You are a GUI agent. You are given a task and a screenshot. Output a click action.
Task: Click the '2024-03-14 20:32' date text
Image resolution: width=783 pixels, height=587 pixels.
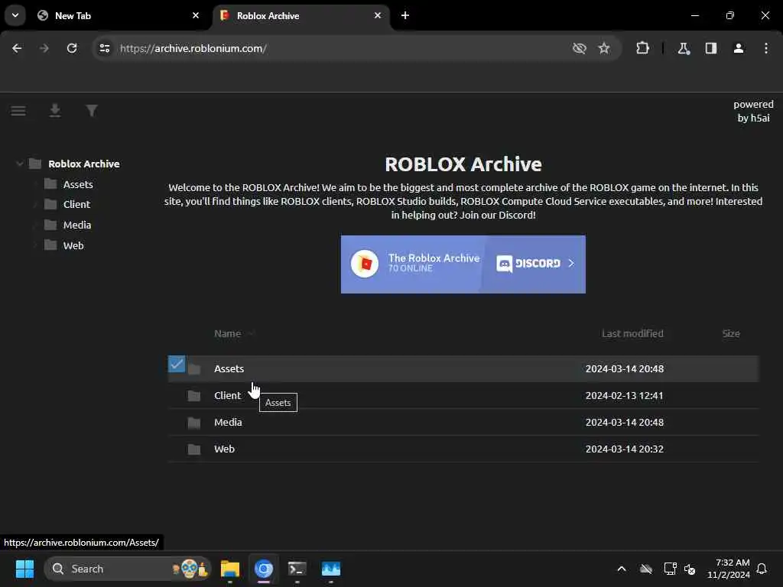[625, 449]
